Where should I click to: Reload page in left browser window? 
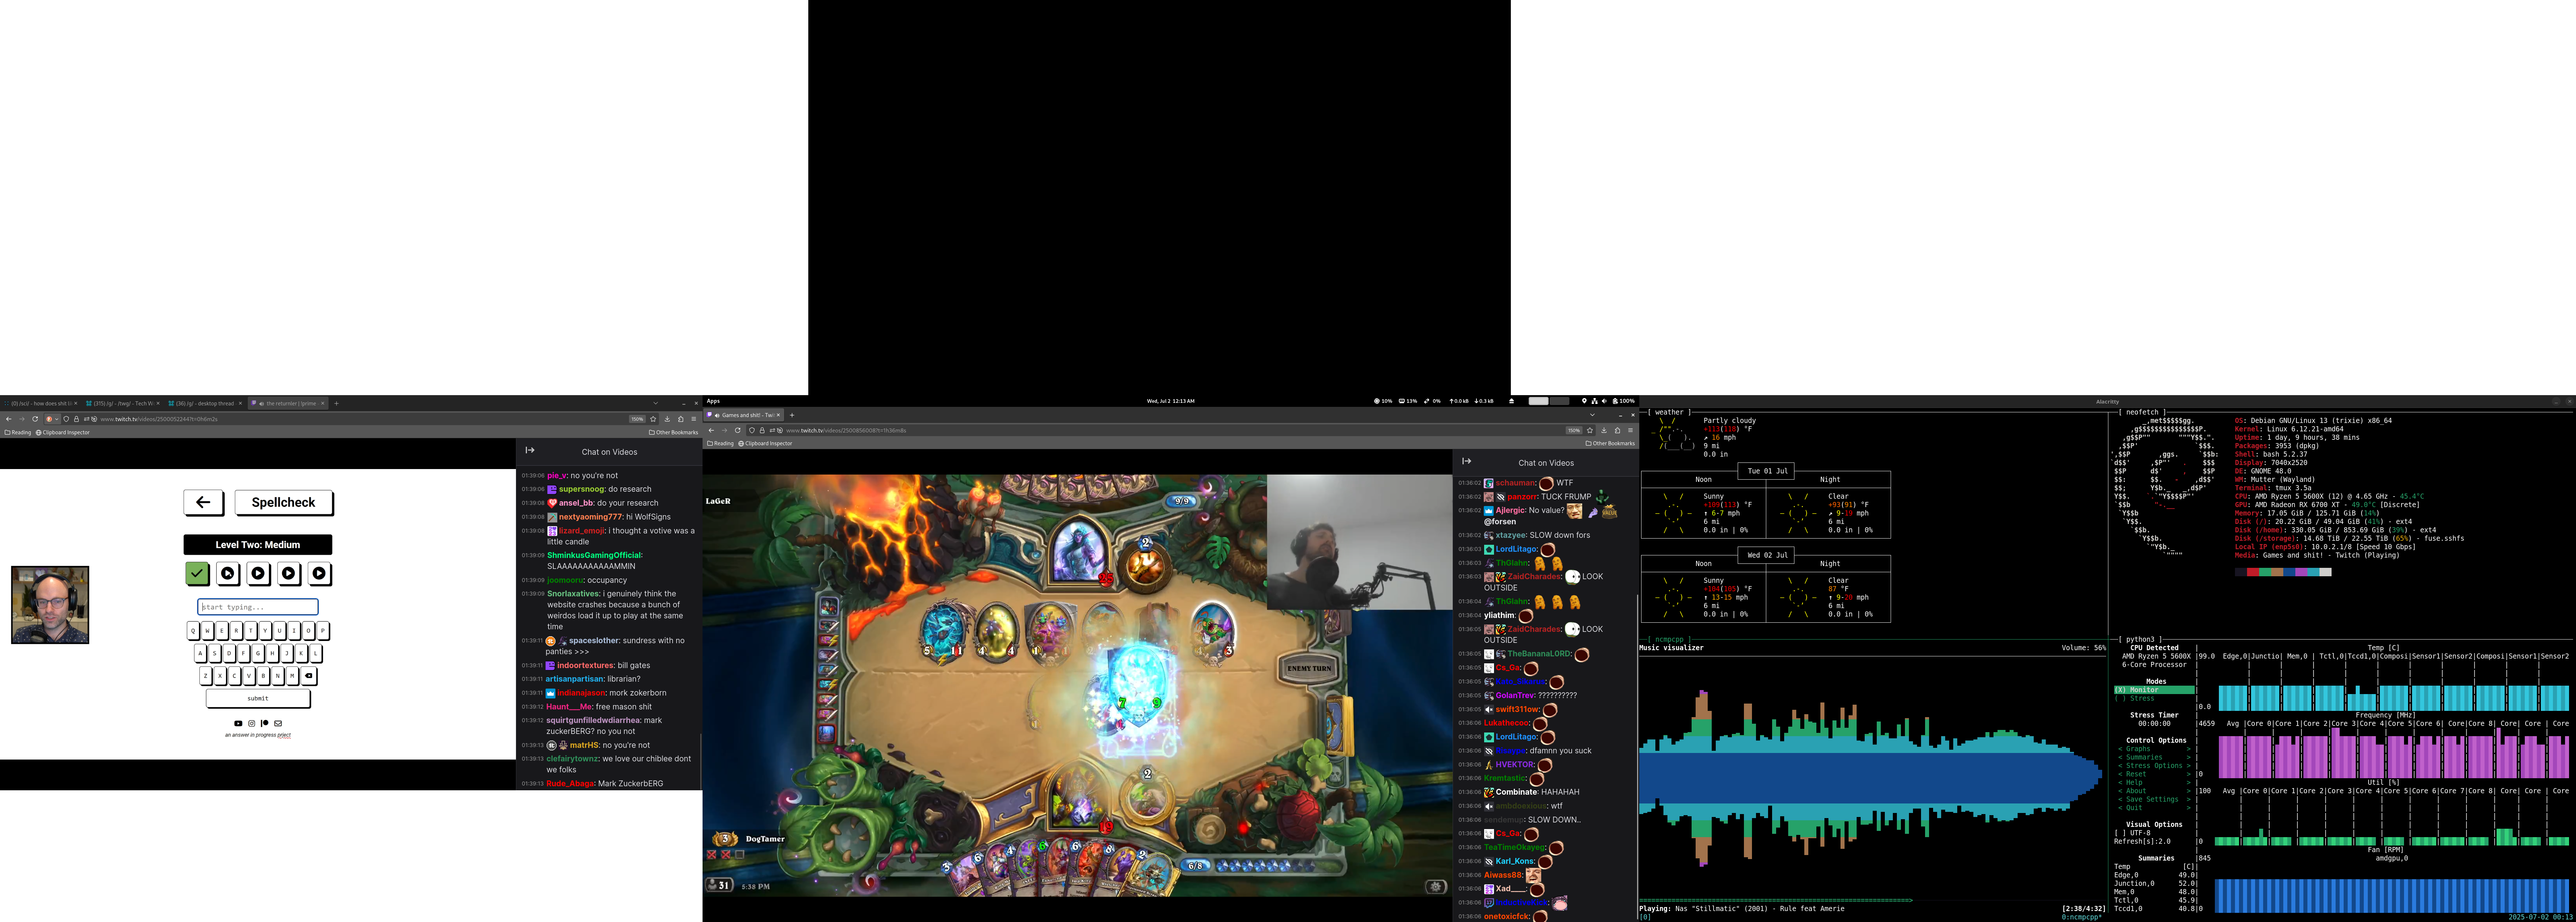coord(35,419)
